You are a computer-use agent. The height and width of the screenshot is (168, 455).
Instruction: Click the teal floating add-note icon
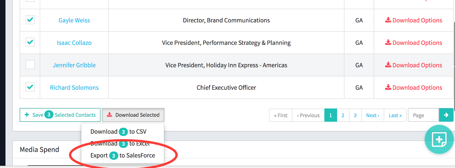point(439,140)
